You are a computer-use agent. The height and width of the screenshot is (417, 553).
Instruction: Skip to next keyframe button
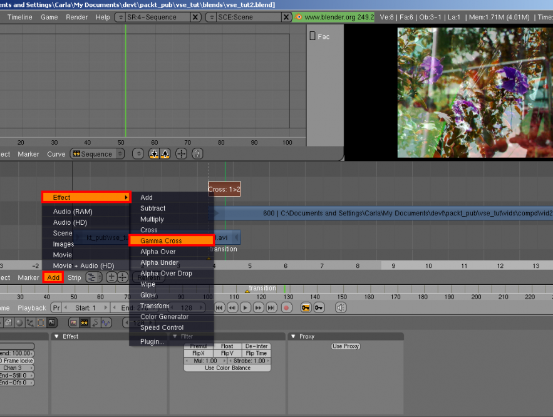point(258,307)
